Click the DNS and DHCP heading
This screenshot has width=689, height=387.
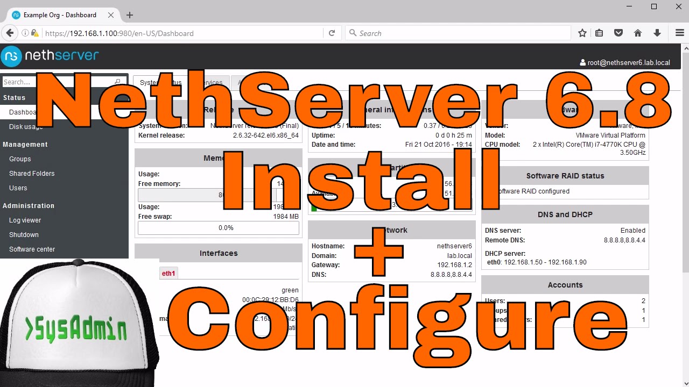(565, 214)
